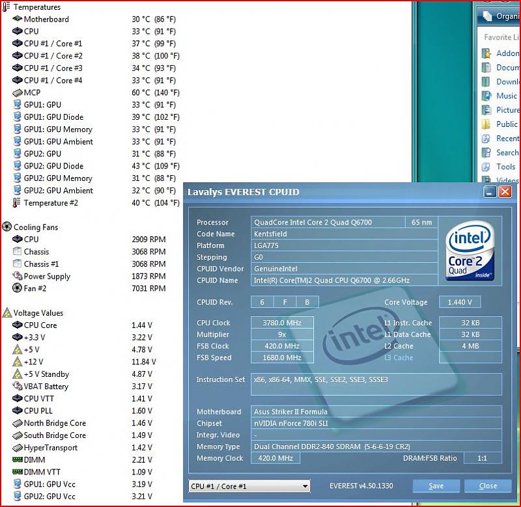The width and height of the screenshot is (521, 507).
Task: Click the 65 nm process field
Action: (x=421, y=222)
